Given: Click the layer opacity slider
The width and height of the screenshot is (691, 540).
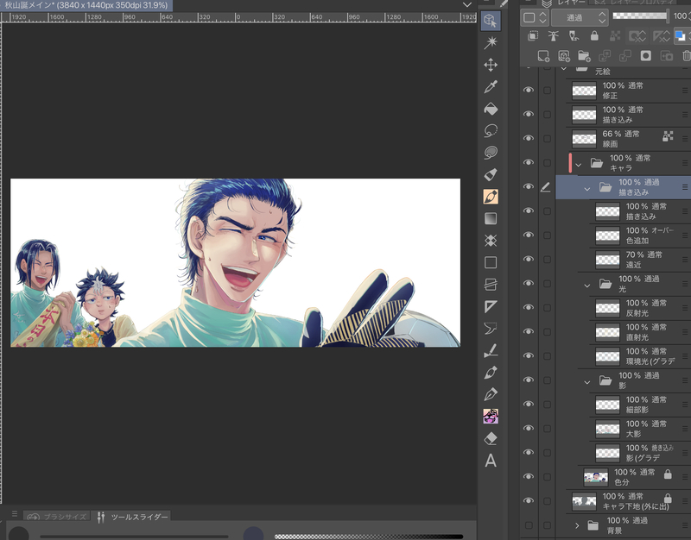Looking at the screenshot, I should [x=639, y=16].
